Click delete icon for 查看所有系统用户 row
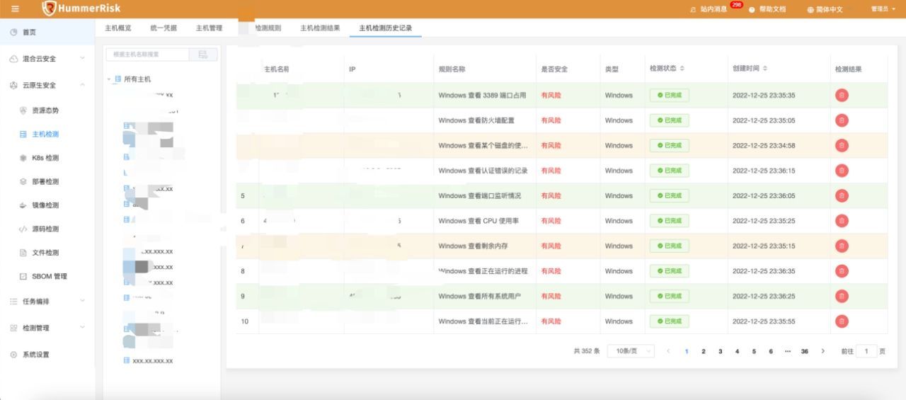Image resolution: width=906 pixels, height=400 pixels. click(842, 296)
